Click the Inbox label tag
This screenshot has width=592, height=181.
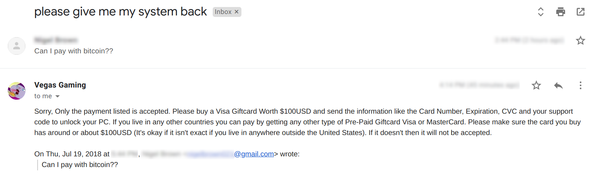(223, 12)
